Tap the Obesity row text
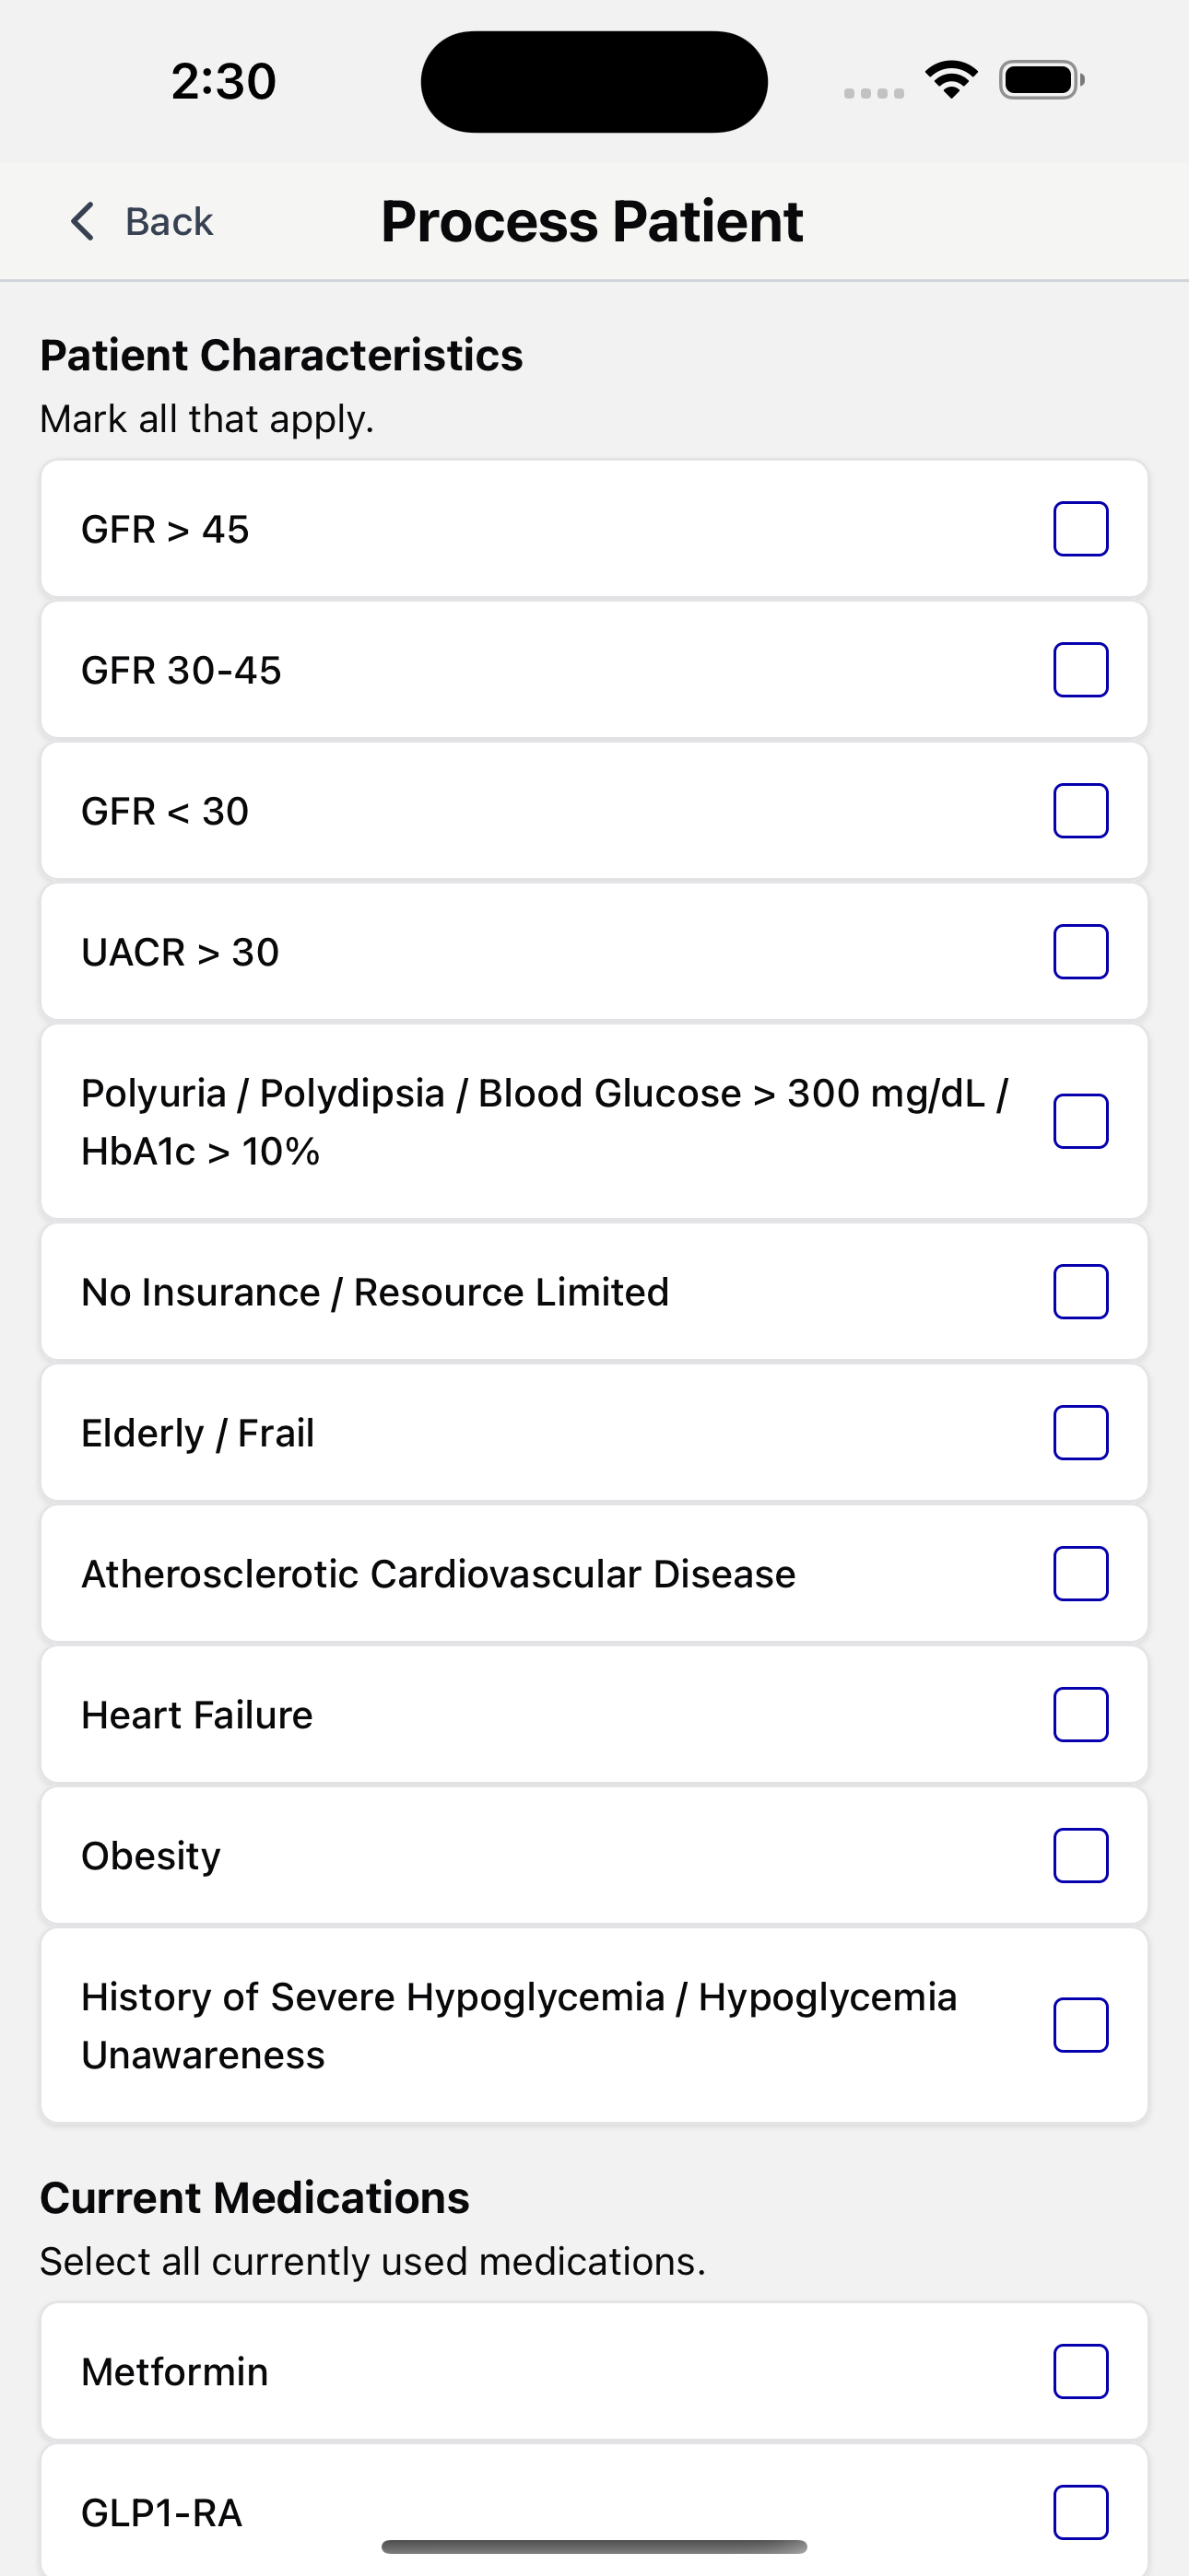The image size is (1189, 2576). point(151,1856)
